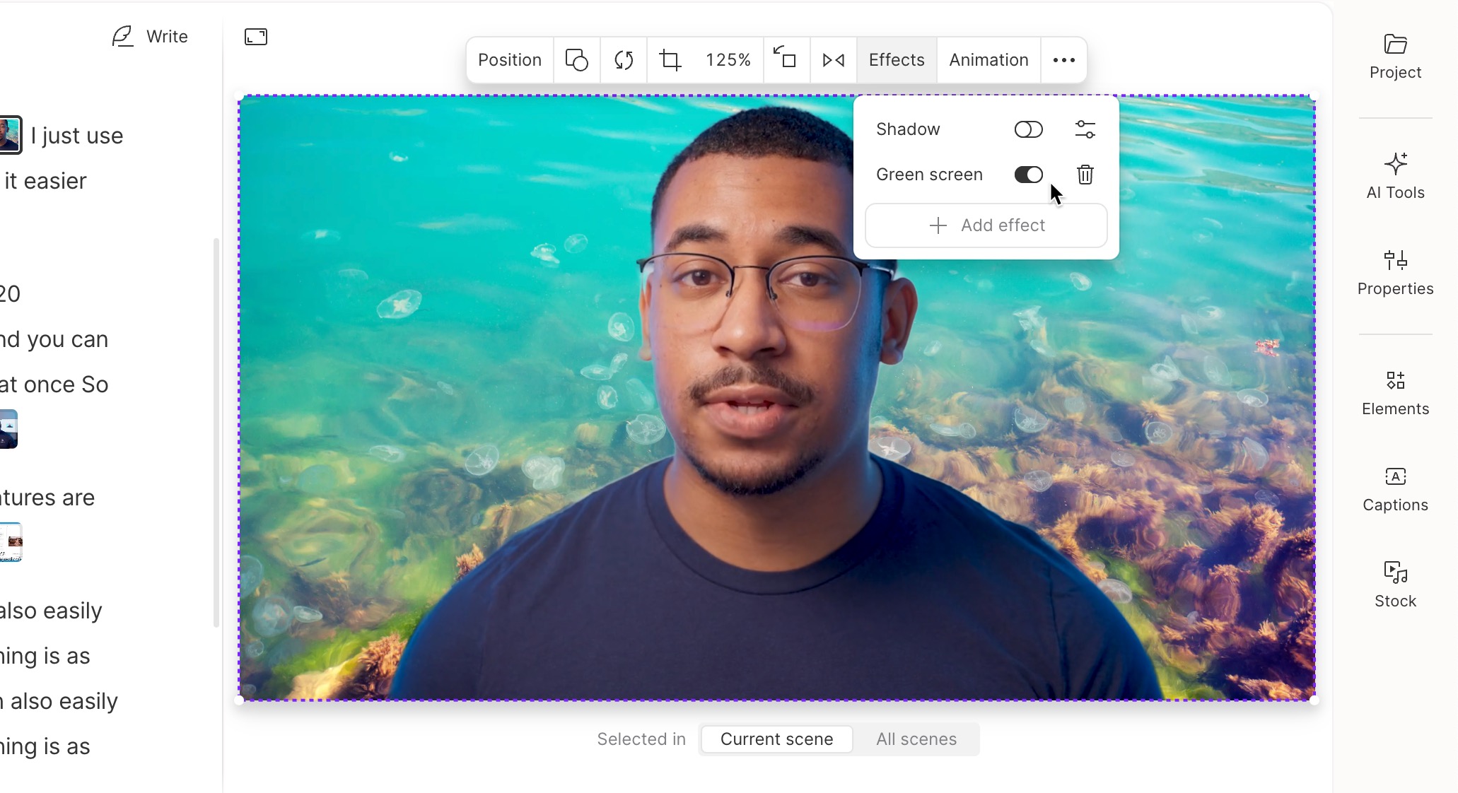Click the fit-to-frame resize icon
Screen dimensions: 1458x793
pos(785,60)
